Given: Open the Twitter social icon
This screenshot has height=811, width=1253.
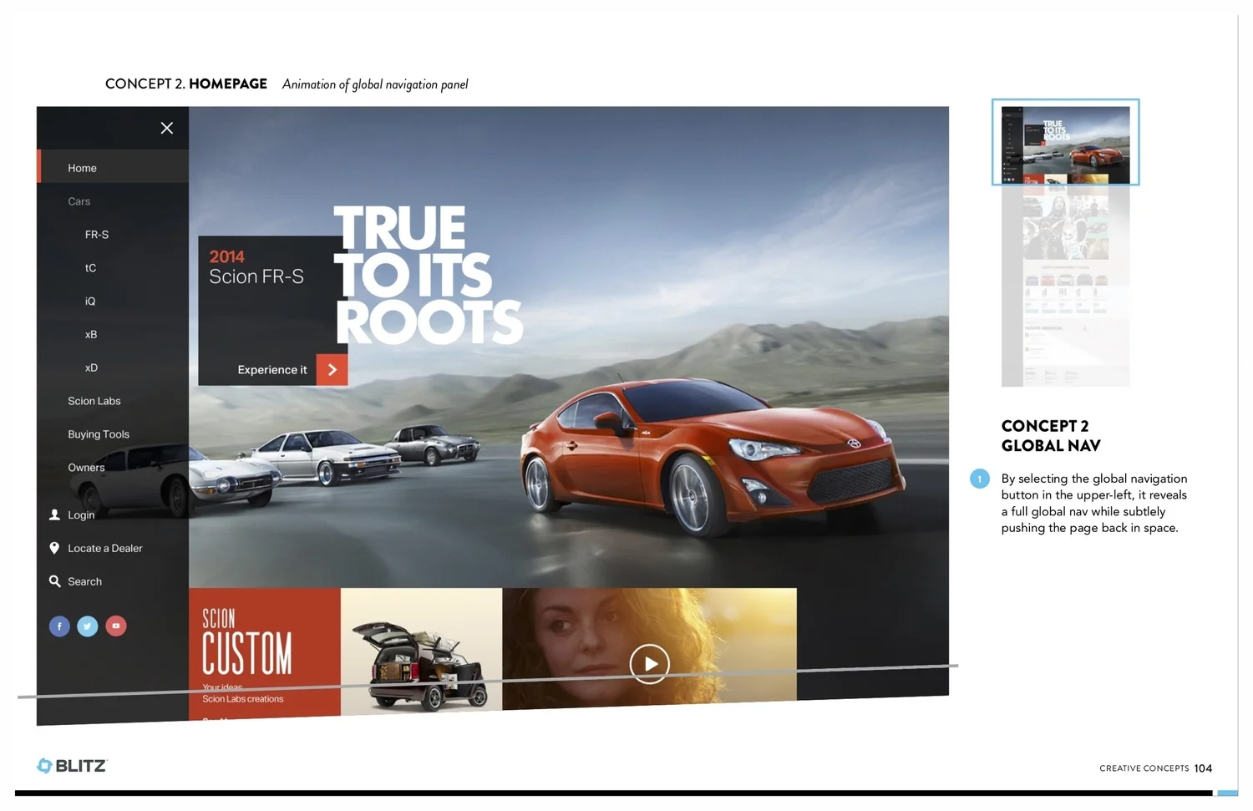Looking at the screenshot, I should [88, 626].
